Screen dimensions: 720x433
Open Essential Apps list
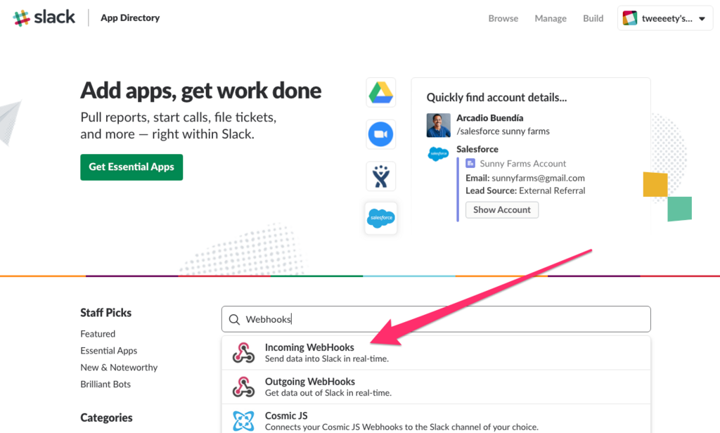[109, 351]
